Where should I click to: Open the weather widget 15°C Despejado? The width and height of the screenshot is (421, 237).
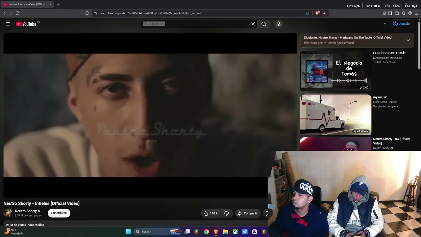coord(14,232)
